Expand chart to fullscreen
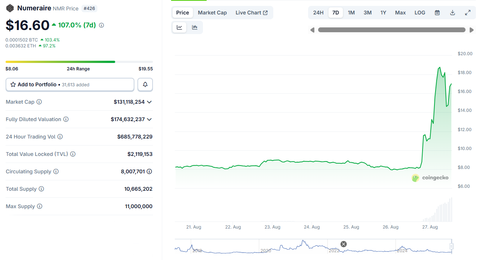Screen dimensions: 487x260 [x=468, y=13]
